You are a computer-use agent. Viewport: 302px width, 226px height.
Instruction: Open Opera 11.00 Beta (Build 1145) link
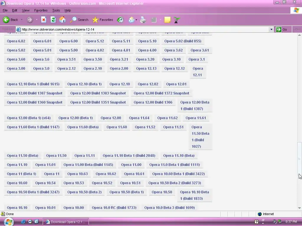88,165
